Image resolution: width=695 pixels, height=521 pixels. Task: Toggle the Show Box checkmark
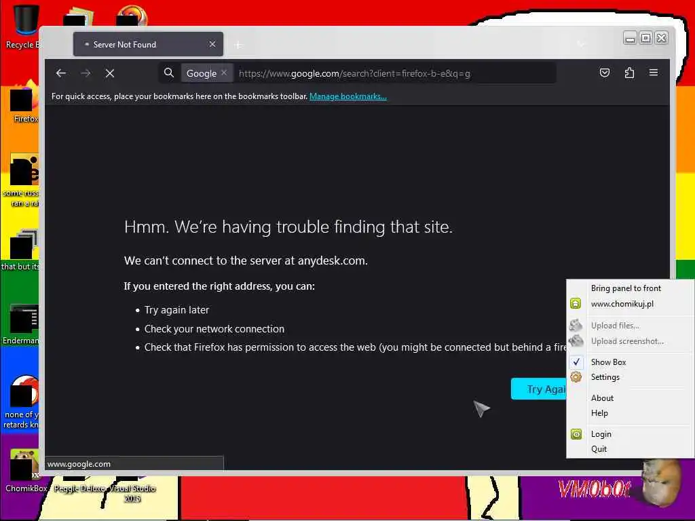576,362
